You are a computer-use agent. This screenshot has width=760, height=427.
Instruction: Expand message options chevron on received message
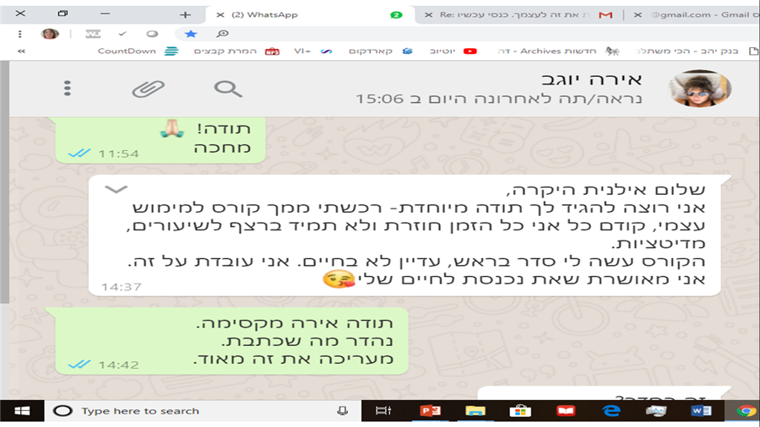point(116,189)
